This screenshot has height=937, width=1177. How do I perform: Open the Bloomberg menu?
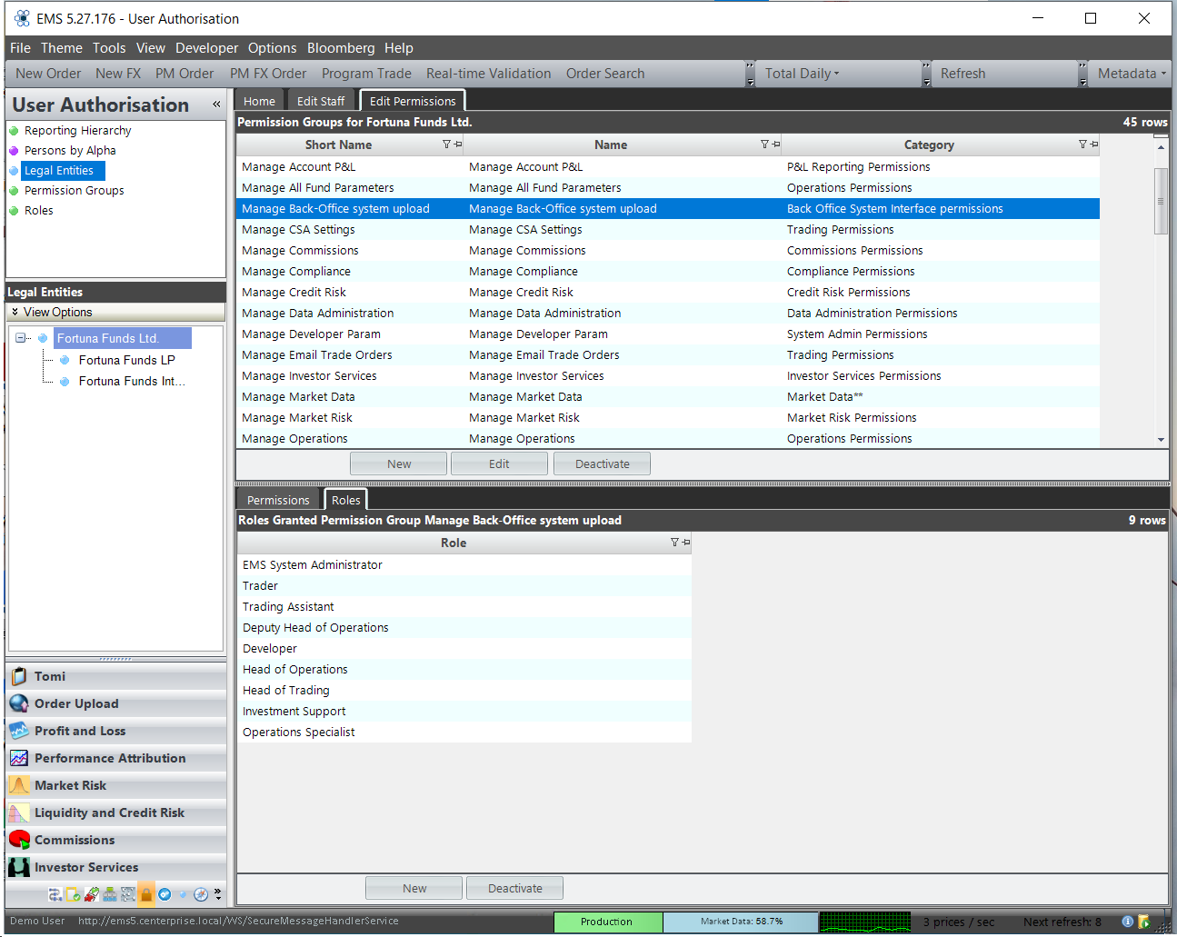[x=340, y=48]
